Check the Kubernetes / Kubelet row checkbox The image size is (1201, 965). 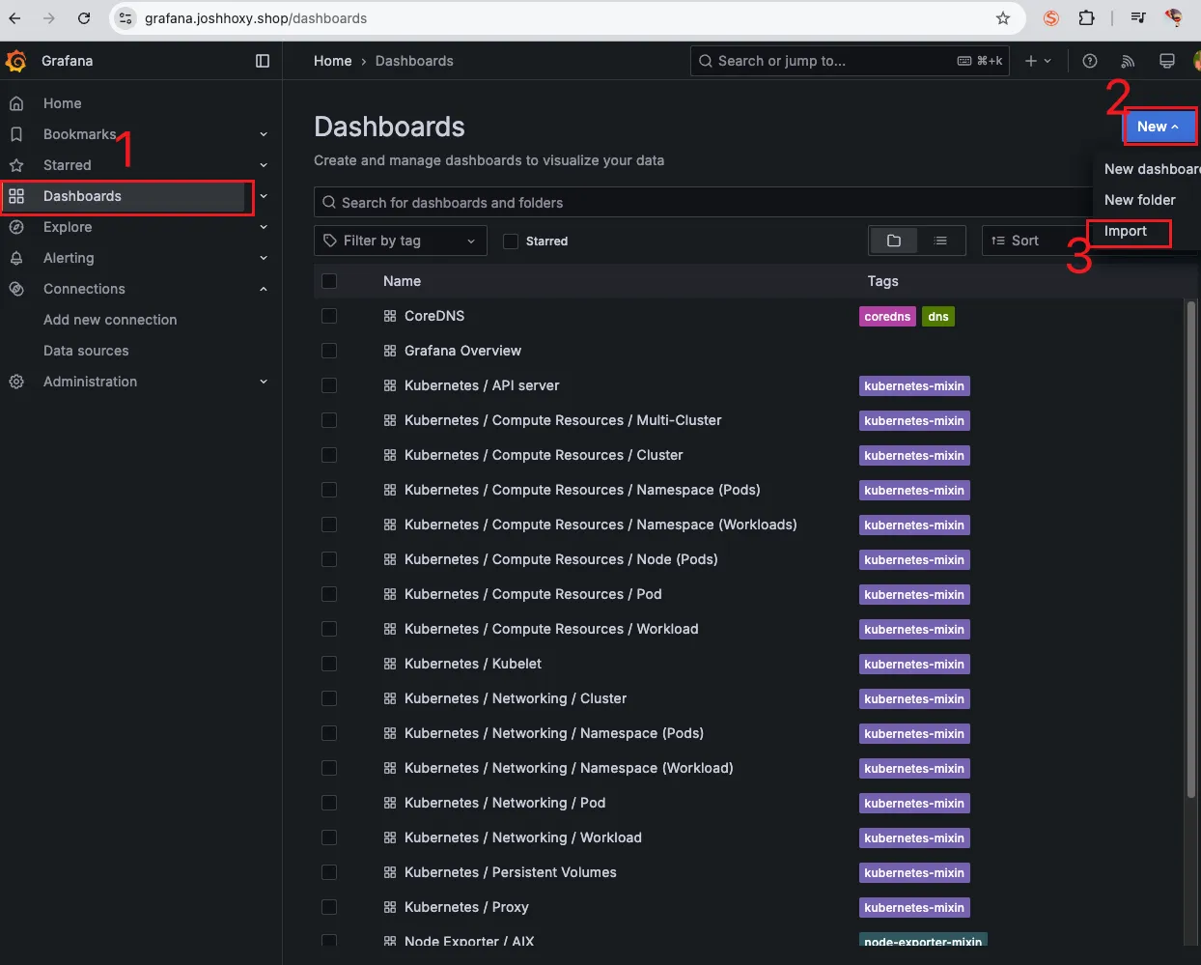[329, 664]
